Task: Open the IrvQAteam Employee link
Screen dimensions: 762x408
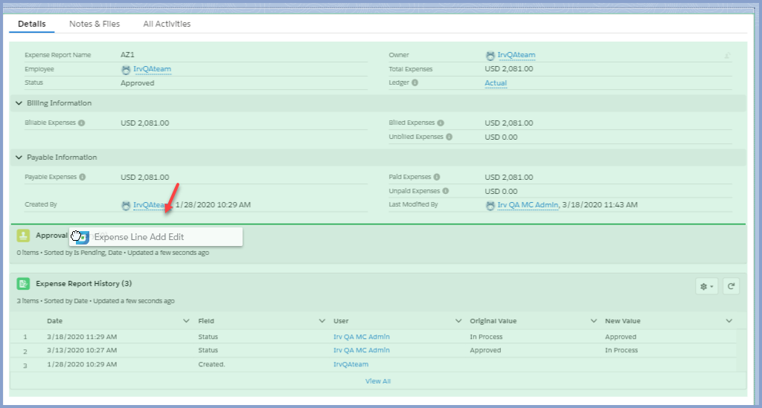Action: [x=152, y=69]
